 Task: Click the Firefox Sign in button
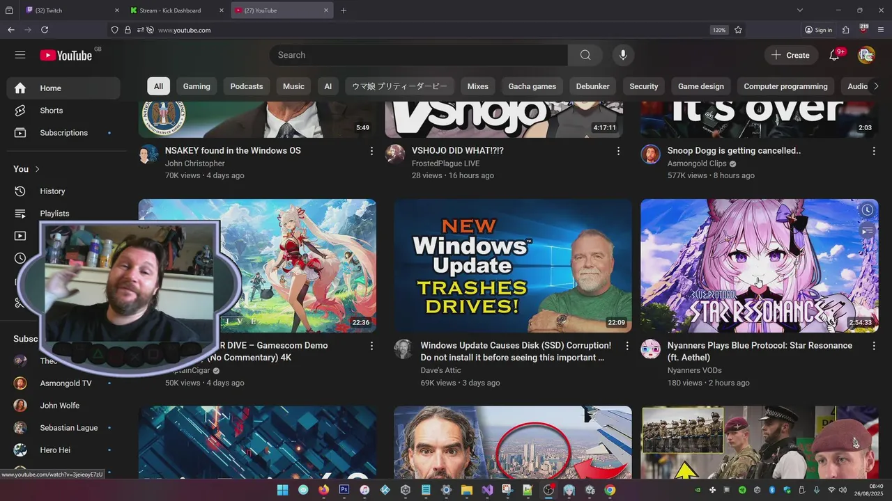[819, 30]
